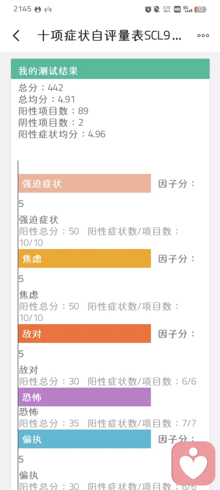Screen dimensions: 220x490
Task: Select the 强迫症状 salmon bar
Action: (x=84, y=184)
